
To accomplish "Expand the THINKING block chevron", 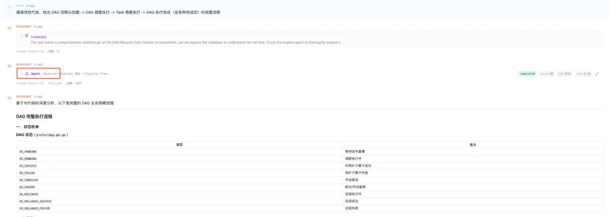I will pyautogui.click(x=21, y=36).
